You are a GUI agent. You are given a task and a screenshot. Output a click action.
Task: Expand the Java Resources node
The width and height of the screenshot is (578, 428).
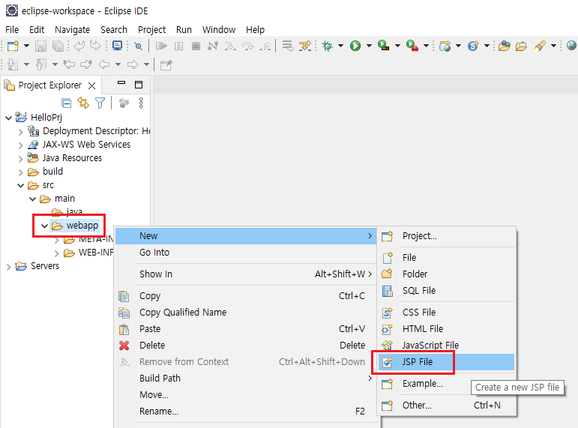[x=21, y=158]
